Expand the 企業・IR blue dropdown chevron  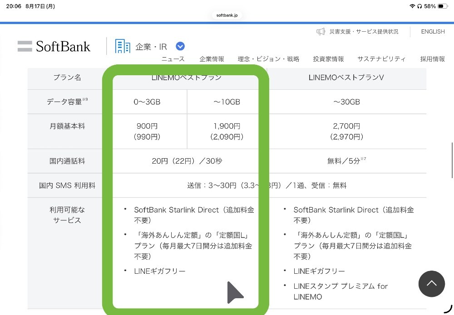click(x=180, y=46)
